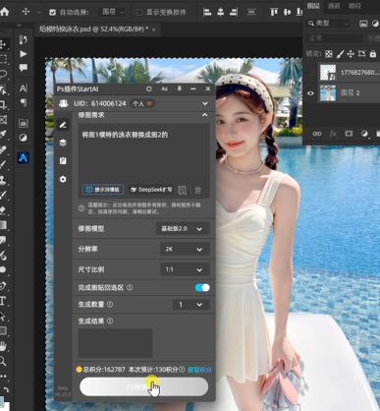Screen dimensions: 380x411
Task: Pin the StartAI plugin panel
Action: click(180, 88)
